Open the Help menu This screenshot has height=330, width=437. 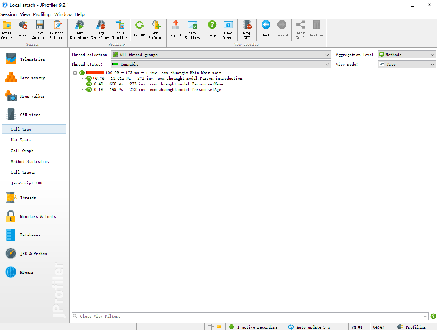coord(79,14)
